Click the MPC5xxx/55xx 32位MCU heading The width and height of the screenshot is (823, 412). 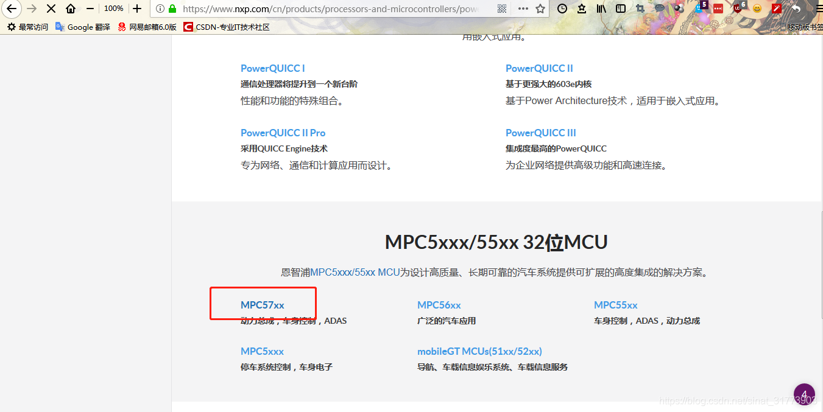pyautogui.click(x=496, y=242)
